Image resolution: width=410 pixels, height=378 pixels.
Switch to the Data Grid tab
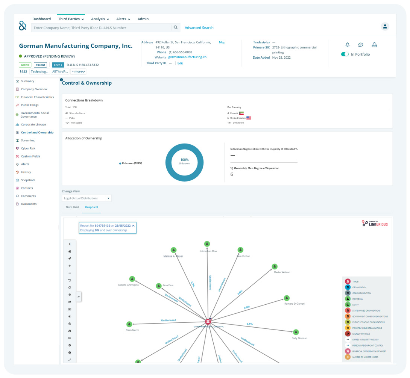pos(72,207)
